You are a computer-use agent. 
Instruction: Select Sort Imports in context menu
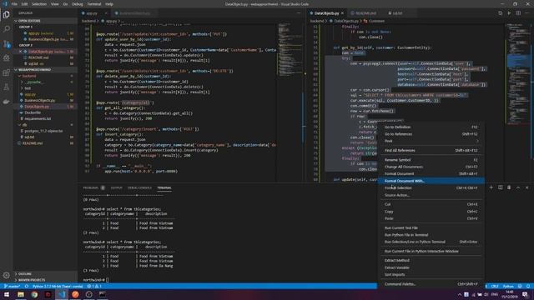point(431,274)
